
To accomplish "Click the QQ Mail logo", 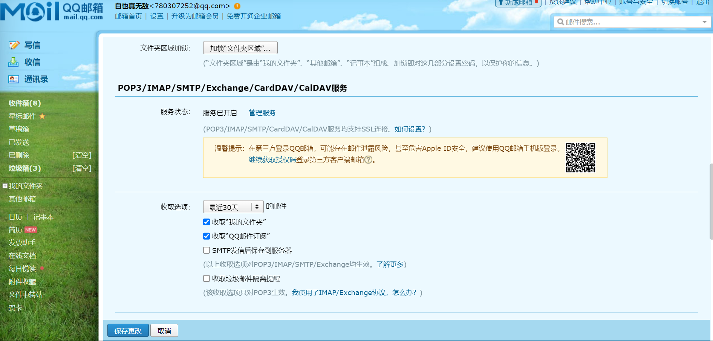I will [x=52, y=11].
